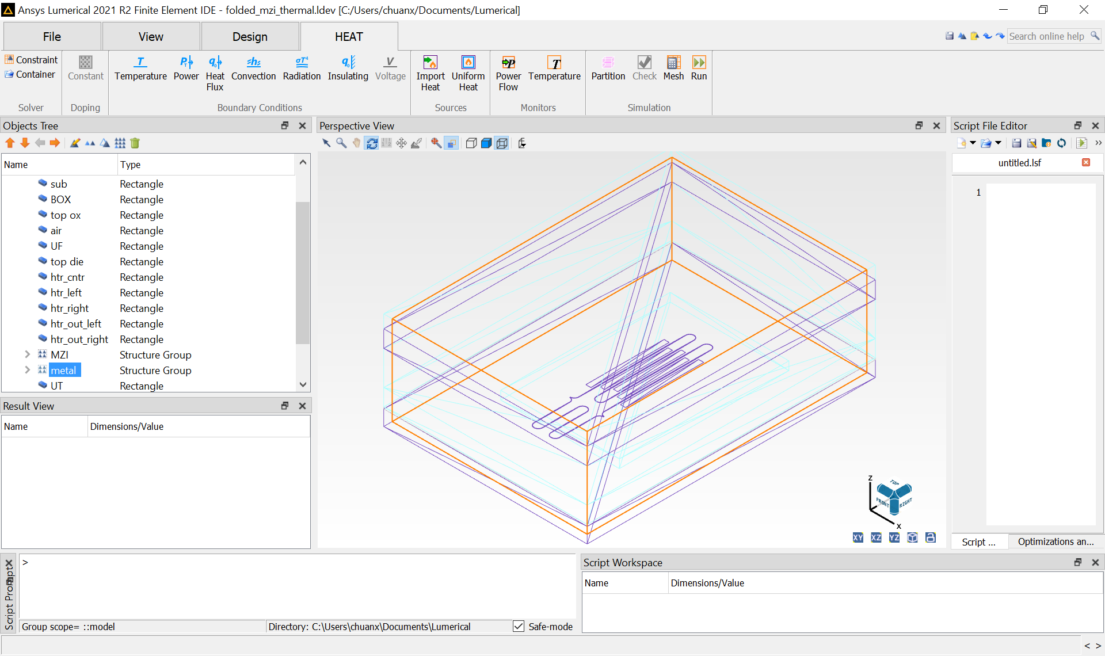Add a Power boundary condition
The height and width of the screenshot is (656, 1105).
point(186,69)
